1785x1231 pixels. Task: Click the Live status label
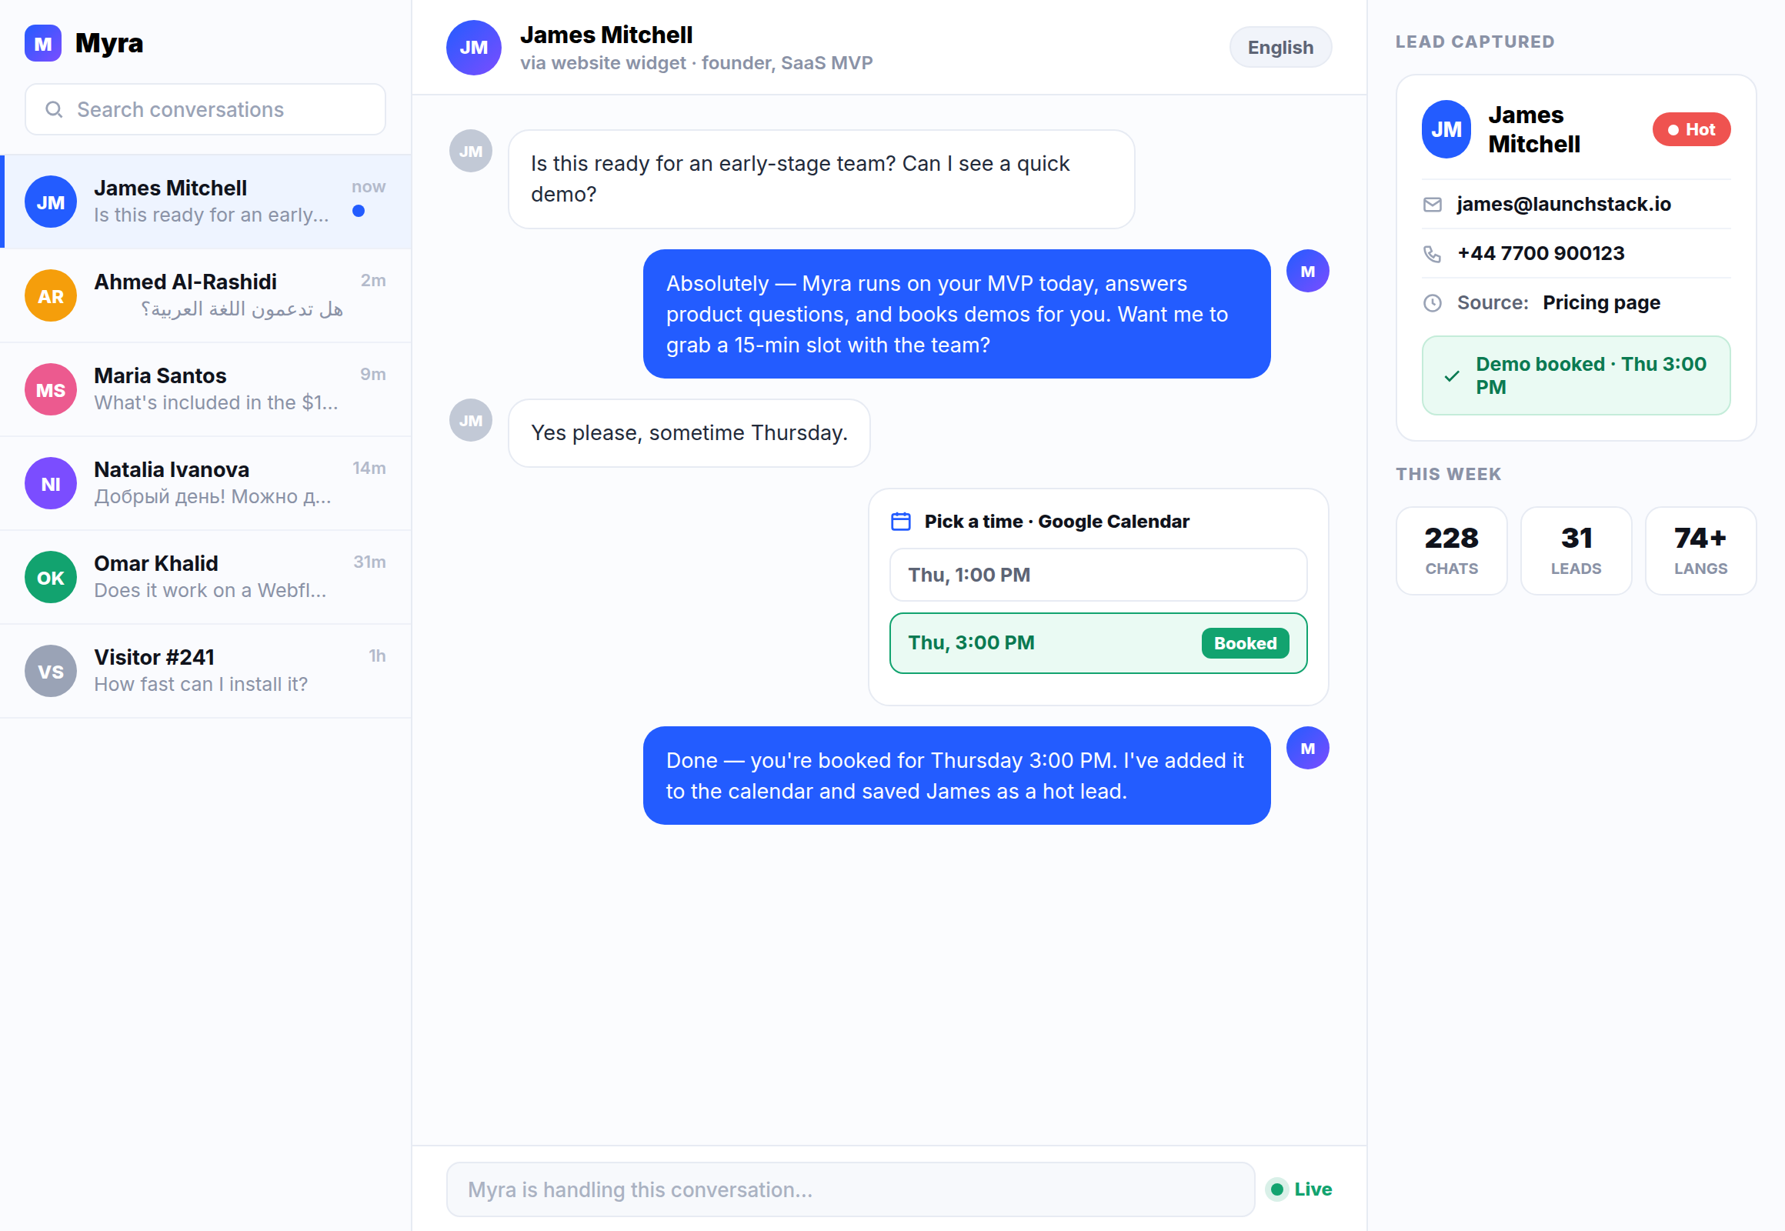[x=1313, y=1189]
